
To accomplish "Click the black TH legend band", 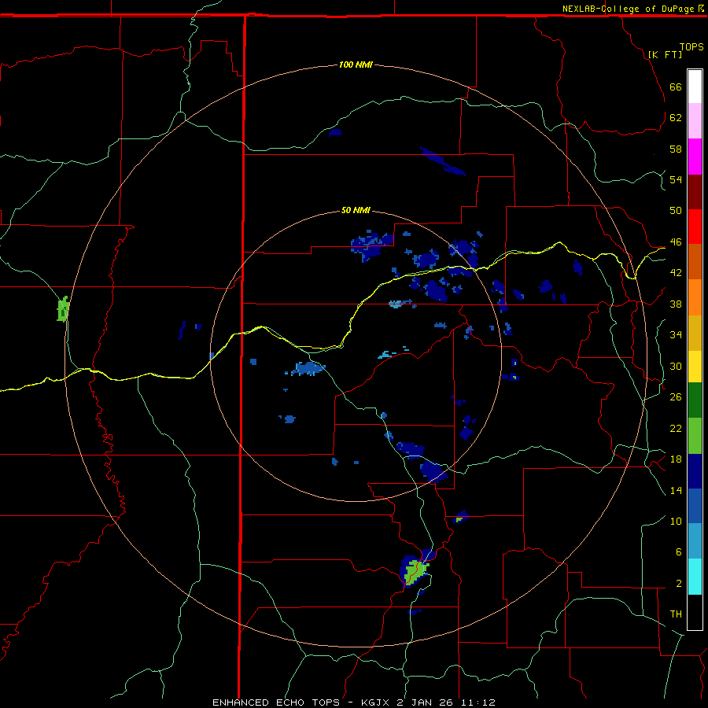I will pyautogui.click(x=695, y=612).
